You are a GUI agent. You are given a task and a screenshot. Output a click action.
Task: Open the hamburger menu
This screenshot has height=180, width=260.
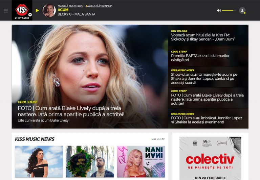pos(6,10)
